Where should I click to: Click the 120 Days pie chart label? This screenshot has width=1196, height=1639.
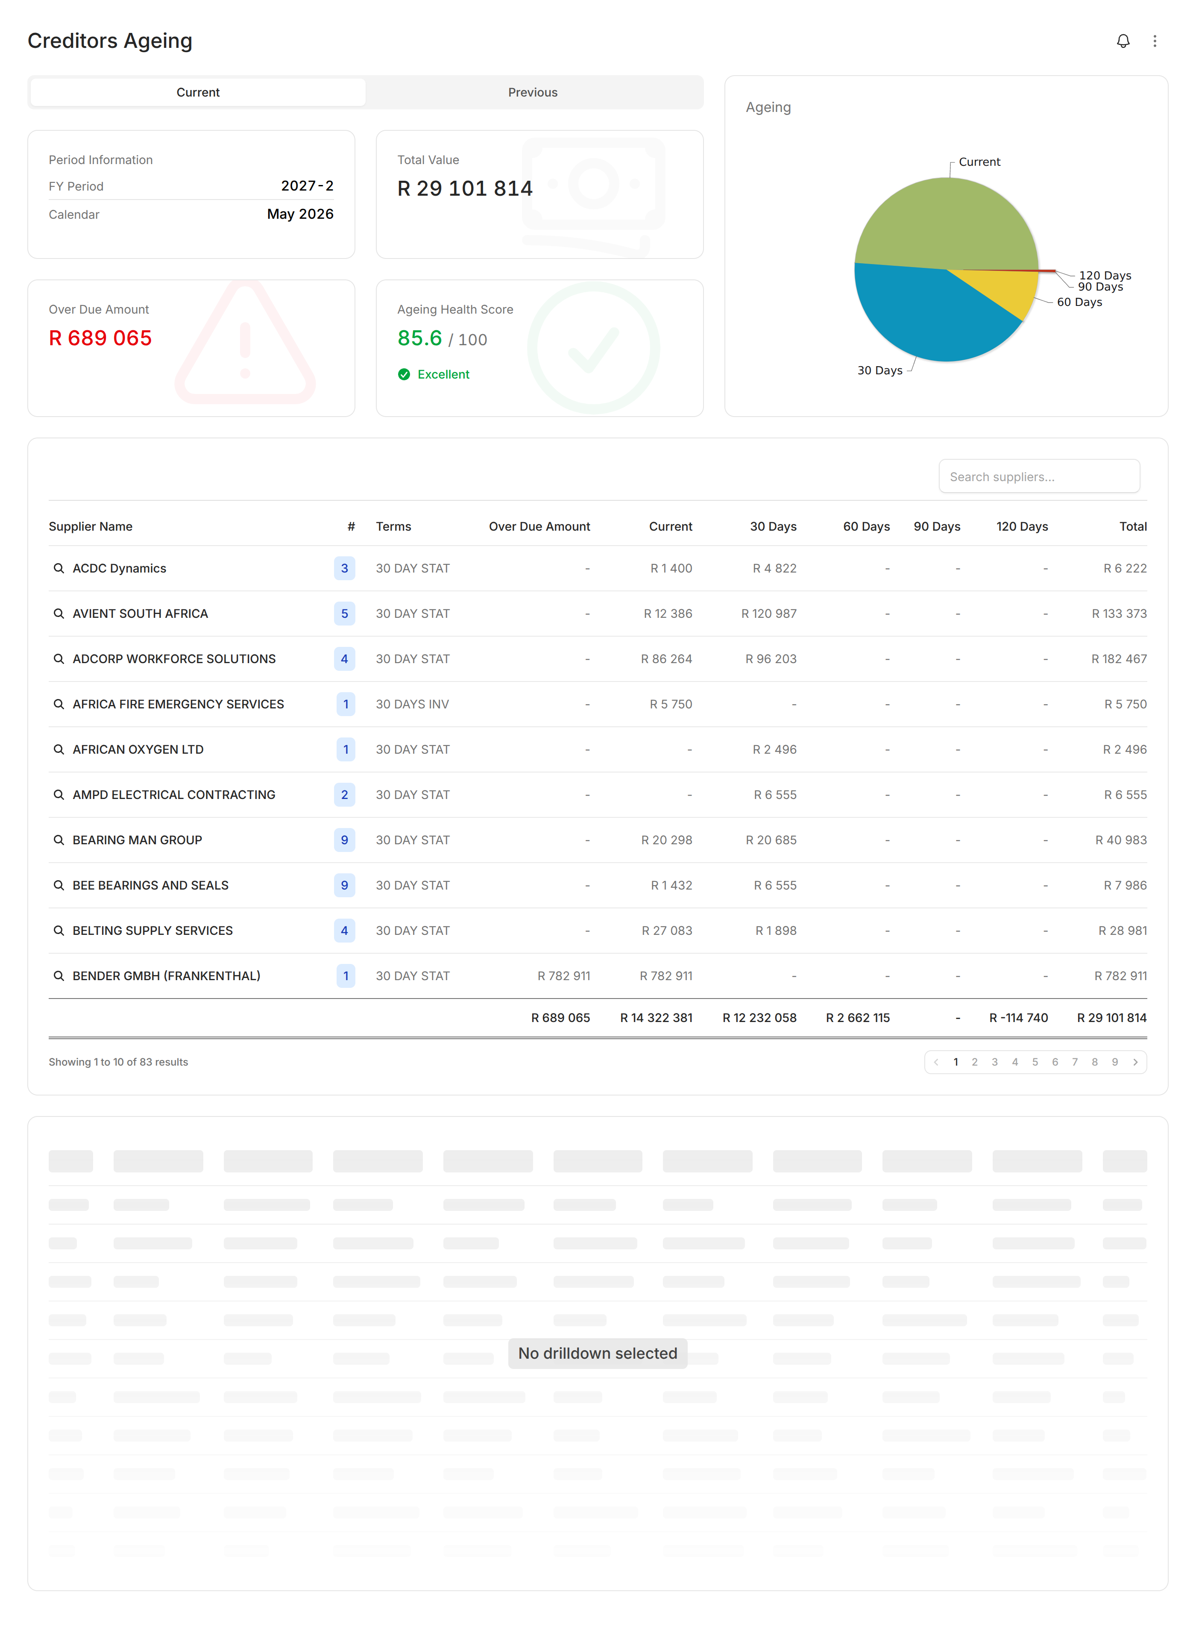(x=1105, y=275)
